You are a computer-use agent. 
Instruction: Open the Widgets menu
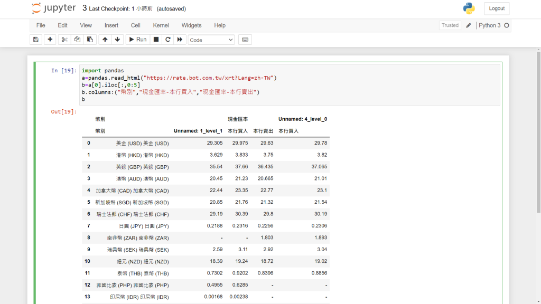(191, 25)
